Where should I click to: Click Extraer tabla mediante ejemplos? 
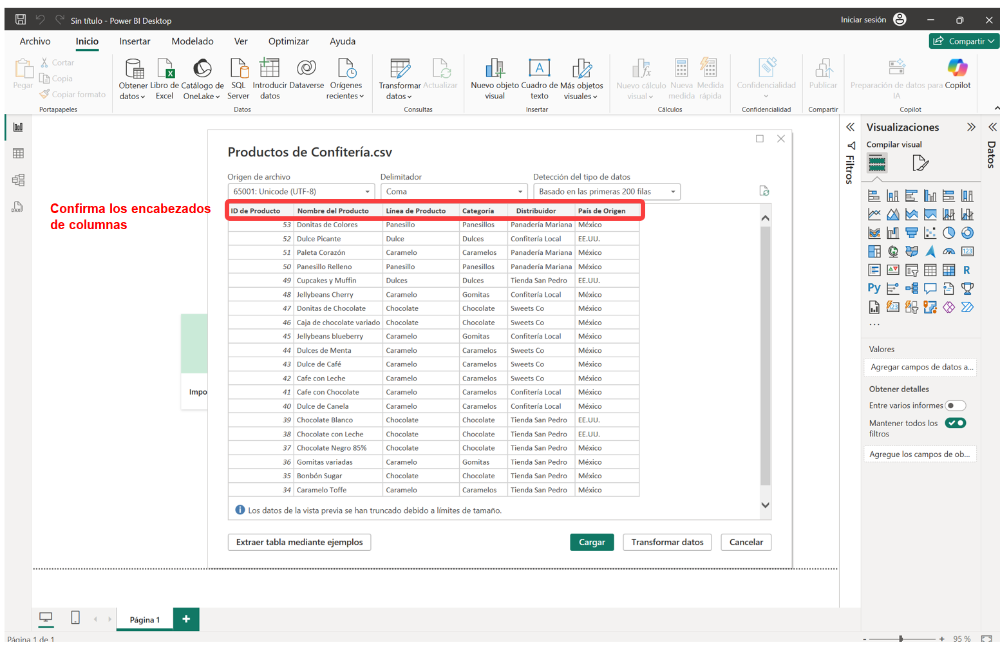point(299,542)
